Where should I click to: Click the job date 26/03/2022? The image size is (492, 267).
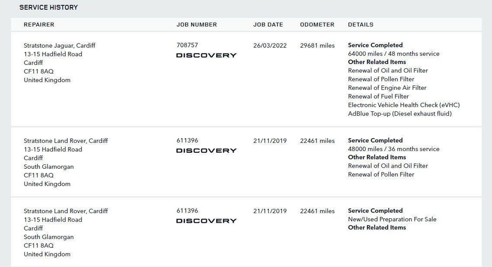coord(270,45)
